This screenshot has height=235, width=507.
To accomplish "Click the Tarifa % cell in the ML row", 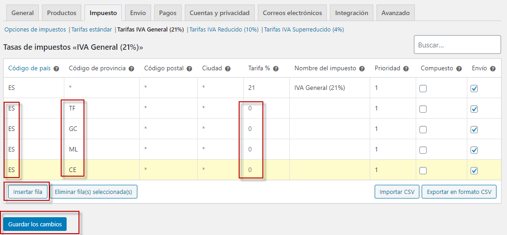I will coord(267,149).
